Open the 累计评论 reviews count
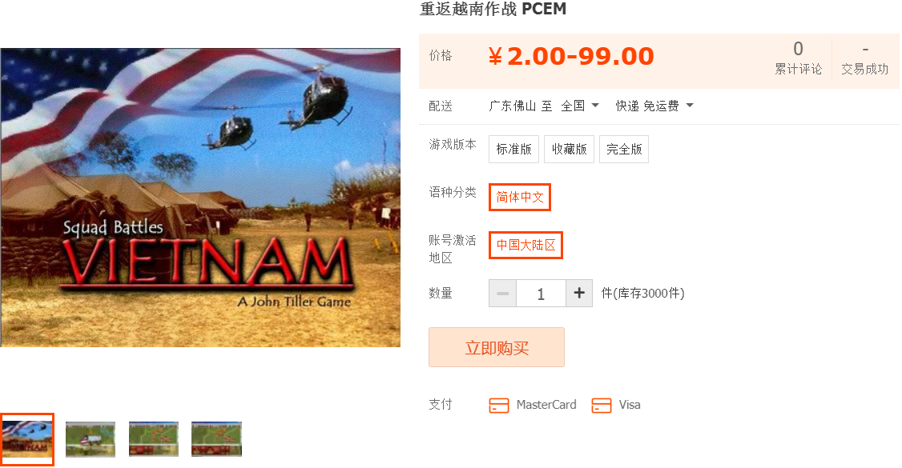Viewport: 902px width, 468px height. pos(799,58)
